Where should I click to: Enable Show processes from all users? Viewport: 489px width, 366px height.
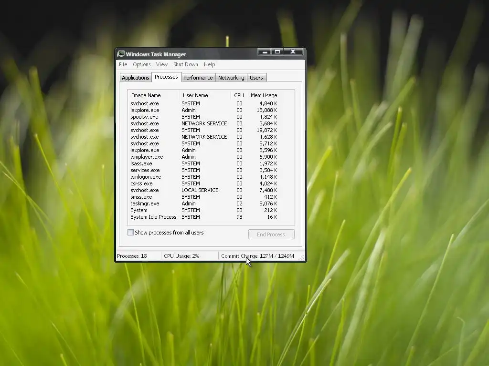coord(131,233)
